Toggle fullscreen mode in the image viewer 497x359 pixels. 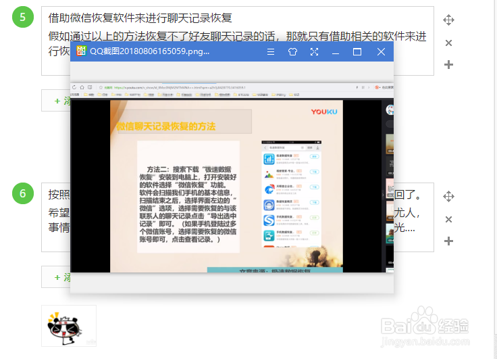coord(314,52)
